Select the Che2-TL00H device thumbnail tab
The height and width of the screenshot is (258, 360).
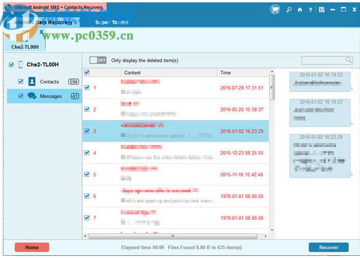pyautogui.click(x=25, y=39)
